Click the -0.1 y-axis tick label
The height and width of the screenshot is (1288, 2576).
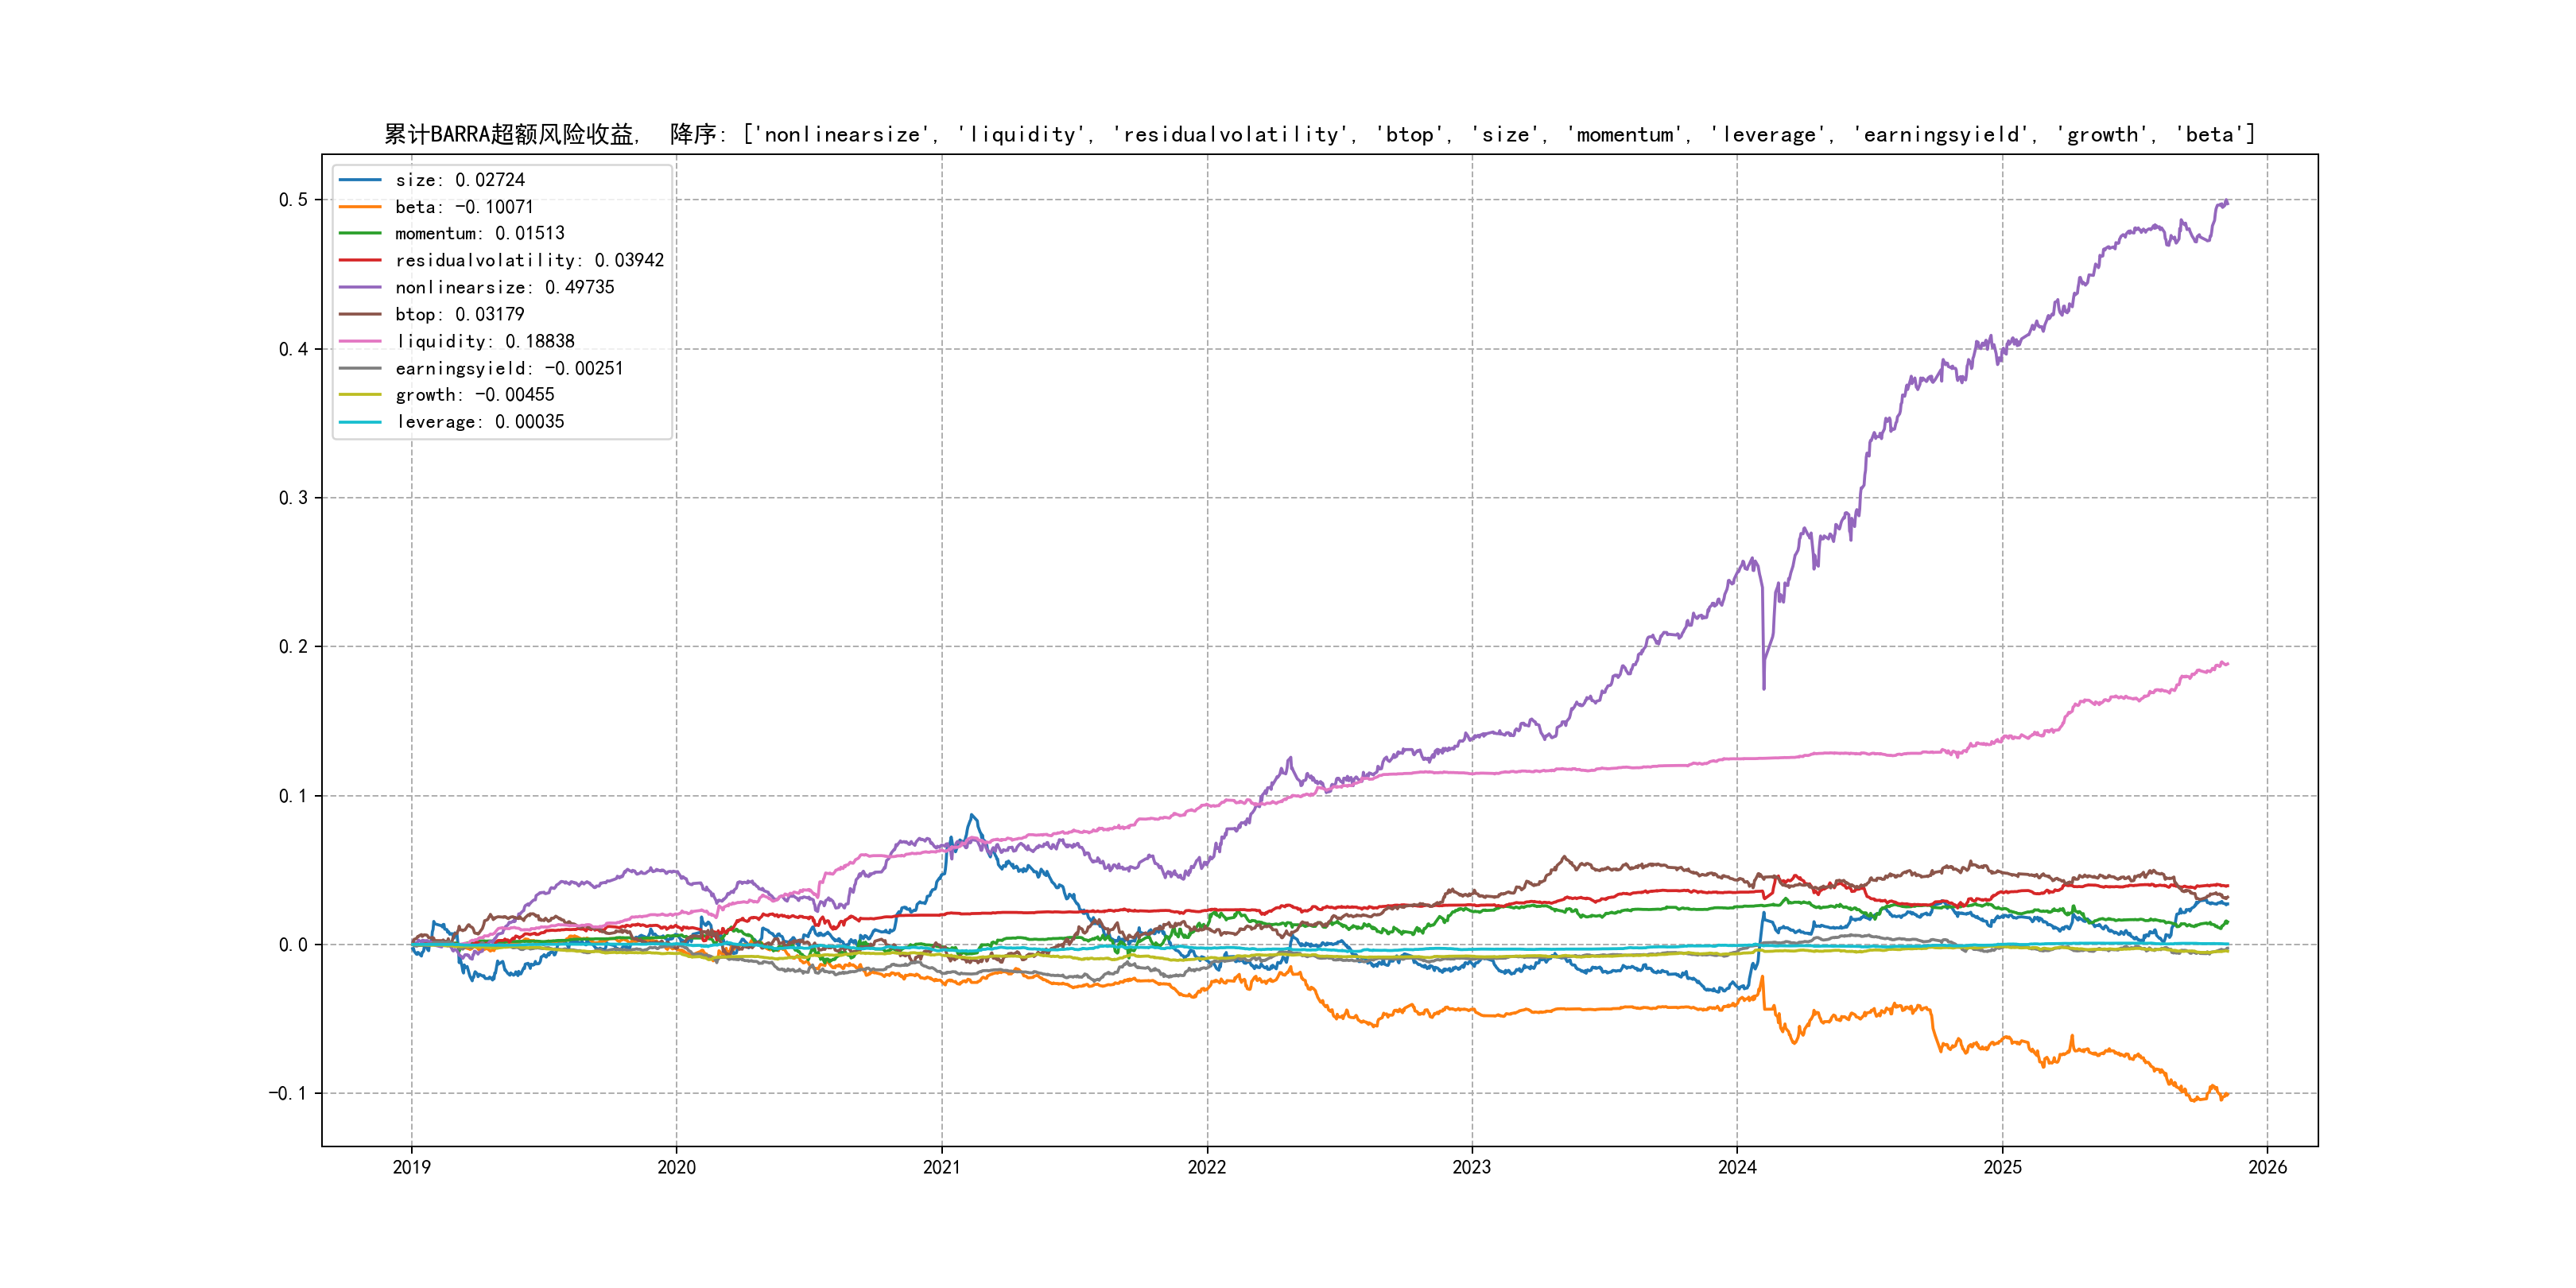coord(287,1093)
